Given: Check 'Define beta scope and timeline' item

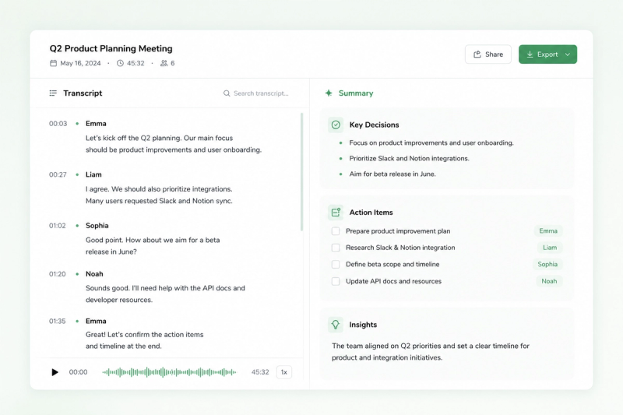Looking at the screenshot, I should click(336, 265).
